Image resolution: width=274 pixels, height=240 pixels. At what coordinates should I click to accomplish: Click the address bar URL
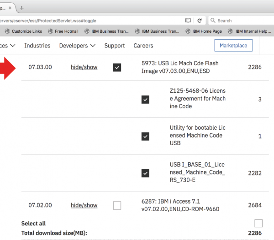[48, 21]
